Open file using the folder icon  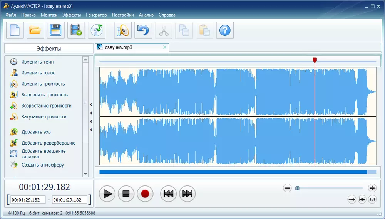(35, 30)
